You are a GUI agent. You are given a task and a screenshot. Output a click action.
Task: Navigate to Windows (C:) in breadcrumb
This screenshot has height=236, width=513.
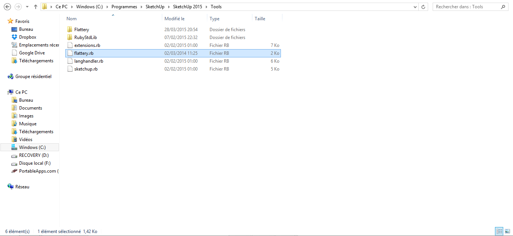[x=89, y=7]
